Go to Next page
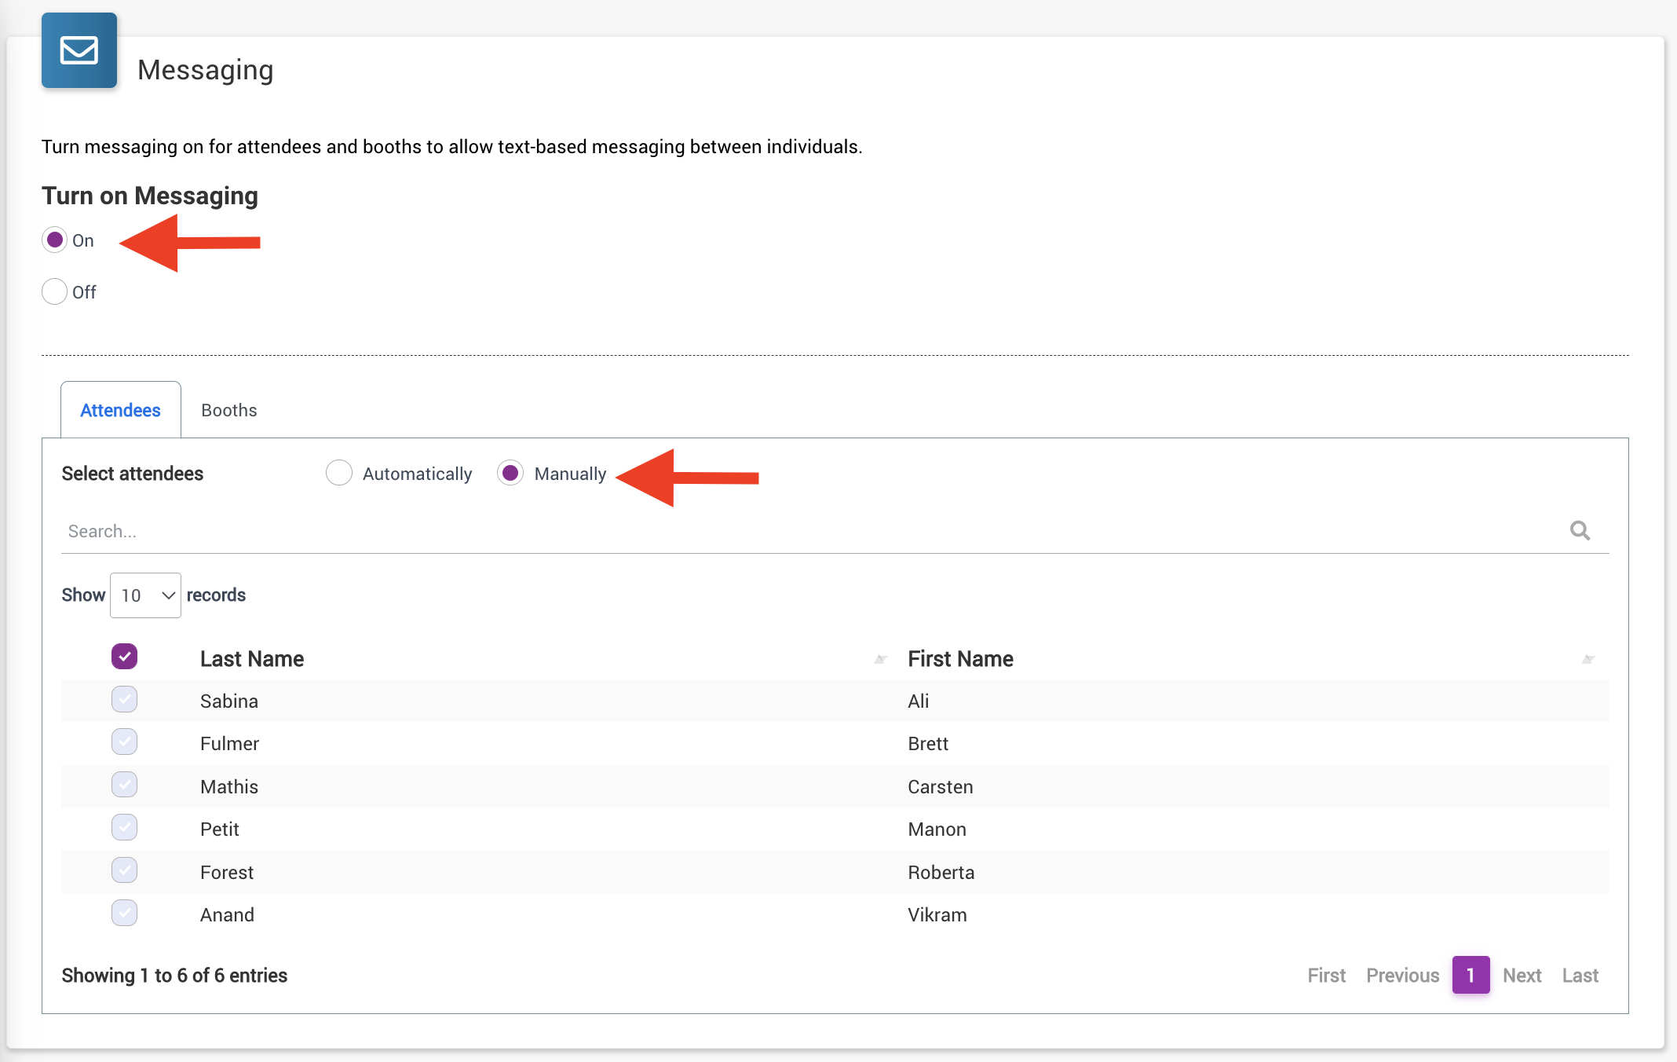This screenshot has width=1677, height=1062. click(x=1522, y=975)
